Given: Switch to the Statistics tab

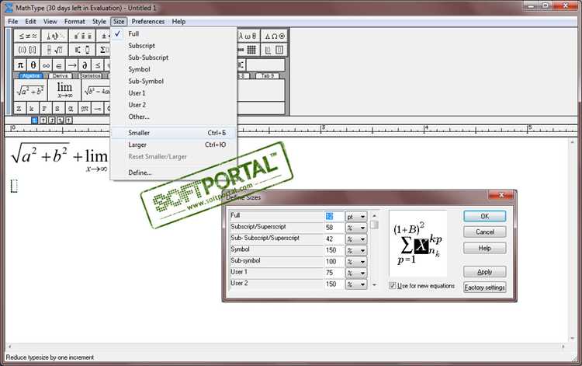Looking at the screenshot, I should coord(90,76).
